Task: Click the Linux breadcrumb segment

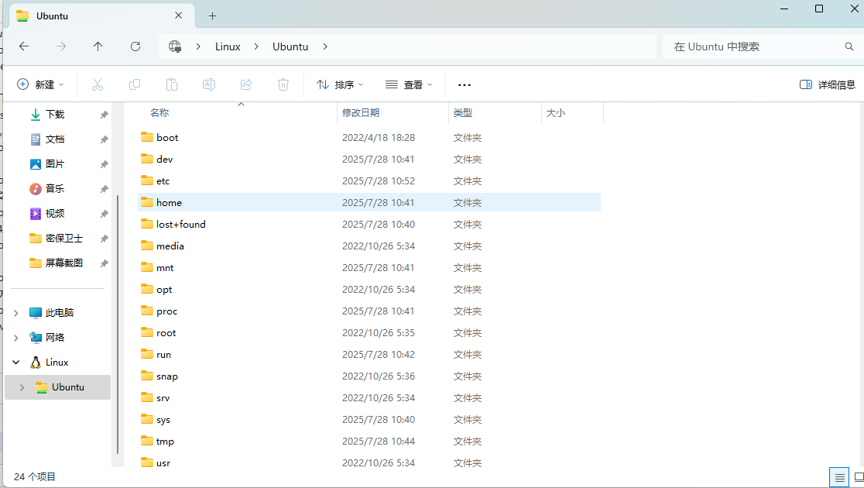Action: pyautogui.click(x=228, y=46)
